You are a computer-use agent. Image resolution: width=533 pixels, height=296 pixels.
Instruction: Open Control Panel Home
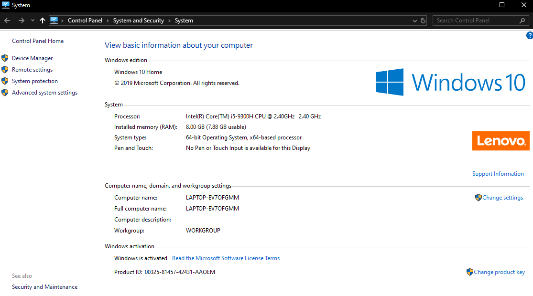[x=38, y=41]
